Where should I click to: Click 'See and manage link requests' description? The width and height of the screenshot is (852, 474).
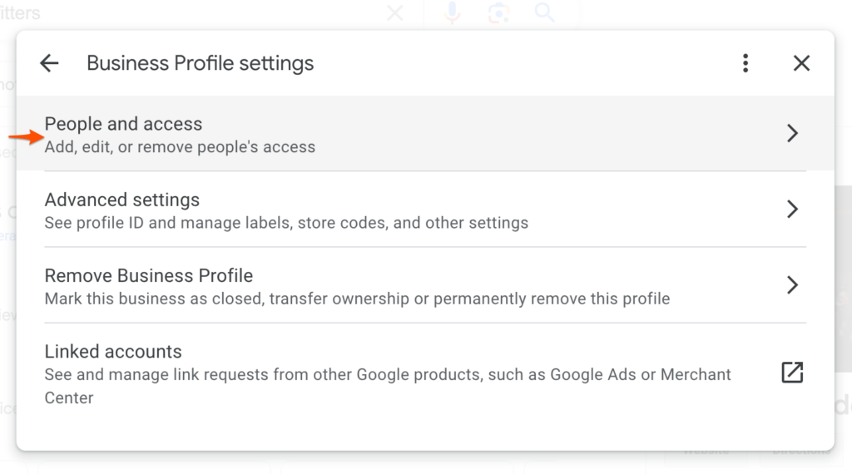tap(388, 386)
